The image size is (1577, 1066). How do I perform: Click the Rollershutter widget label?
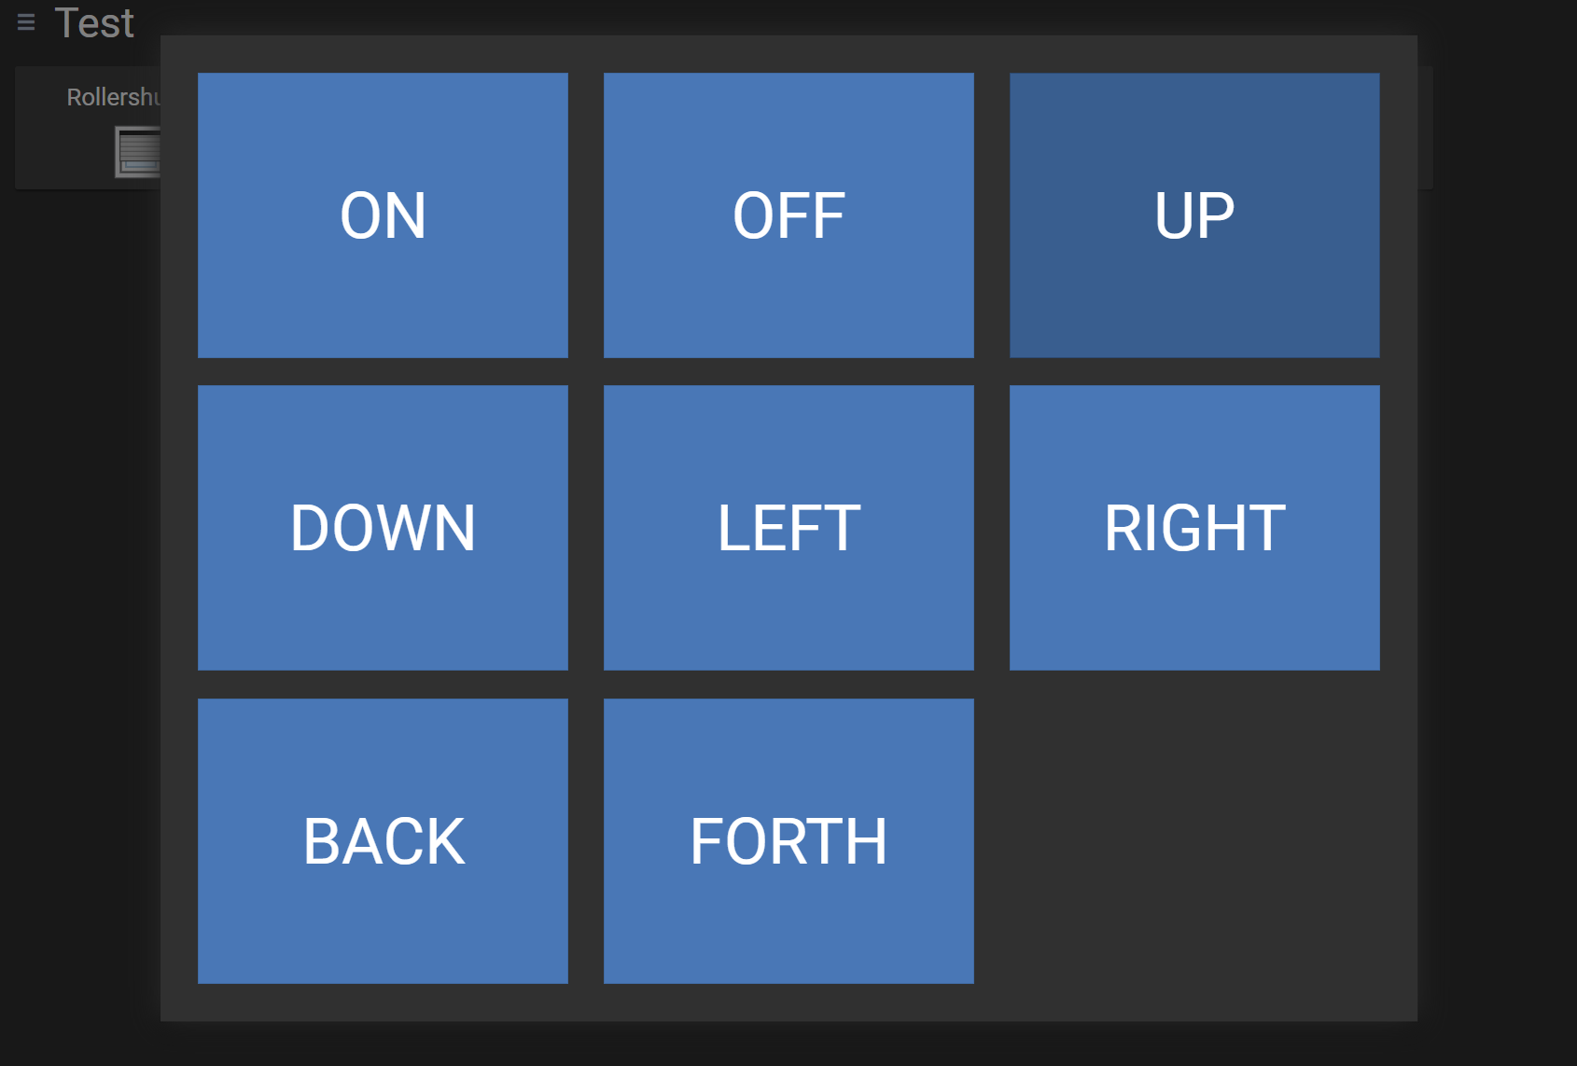pyautogui.click(x=113, y=97)
